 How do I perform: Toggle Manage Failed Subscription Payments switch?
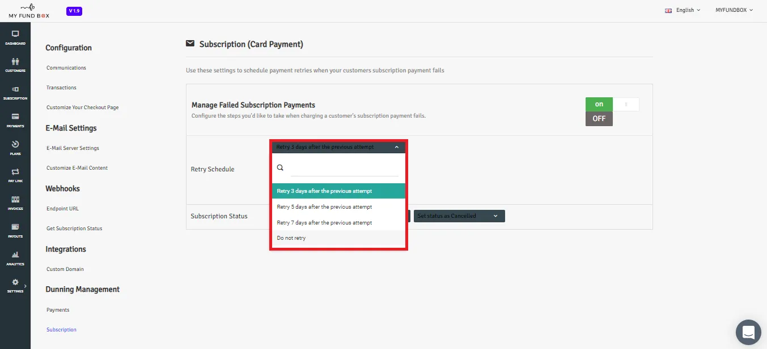[612, 104]
